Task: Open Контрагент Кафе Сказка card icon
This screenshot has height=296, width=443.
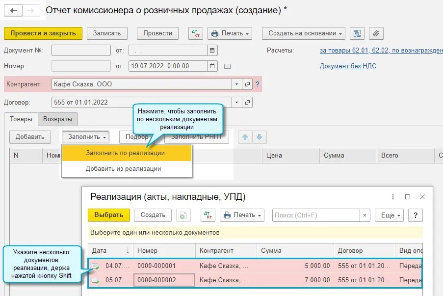Action: pyautogui.click(x=247, y=84)
